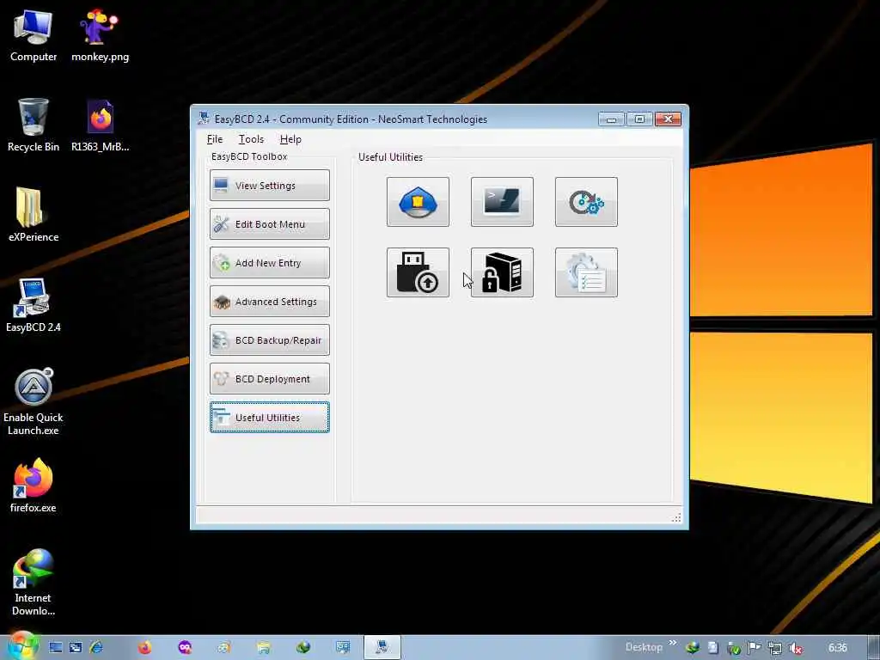This screenshot has height=660, width=880.
Task: Open Firefox from the taskbar
Action: [x=144, y=648]
